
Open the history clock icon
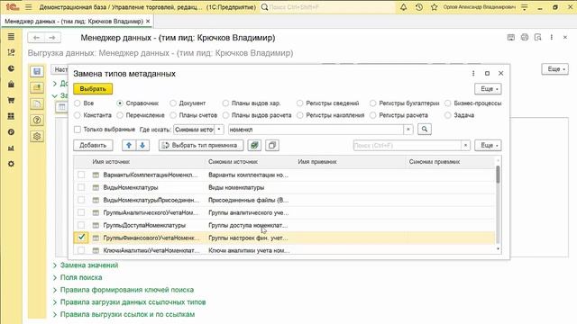click(418, 7)
